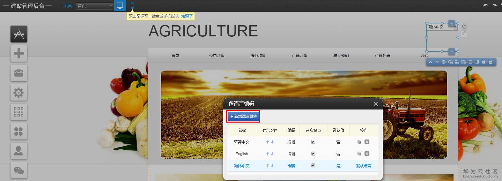Open the app store sidebar icon
The image size is (502, 181).
click(x=19, y=34)
